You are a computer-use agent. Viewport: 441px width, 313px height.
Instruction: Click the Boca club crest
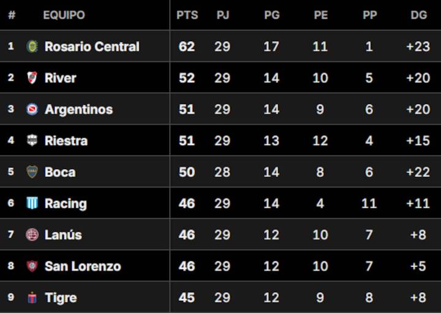coord(32,172)
